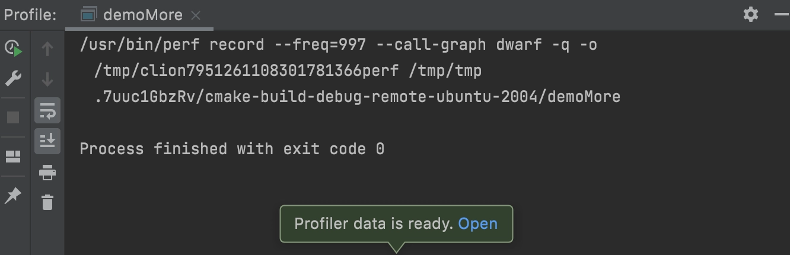Screen dimensions: 790x255
Task: Hide the Profile tool window with the minus icon
Action: [x=782, y=14]
